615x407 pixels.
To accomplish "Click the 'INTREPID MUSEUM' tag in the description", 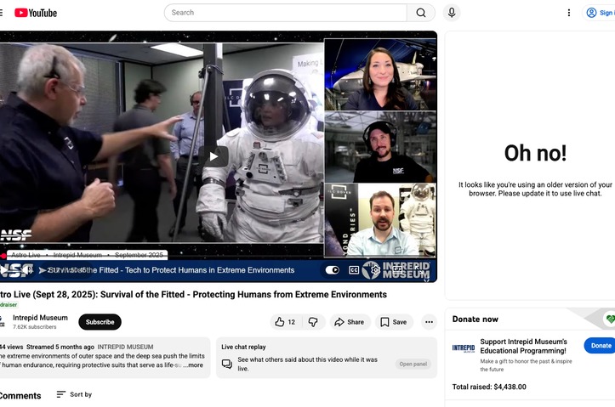I will point(125,347).
